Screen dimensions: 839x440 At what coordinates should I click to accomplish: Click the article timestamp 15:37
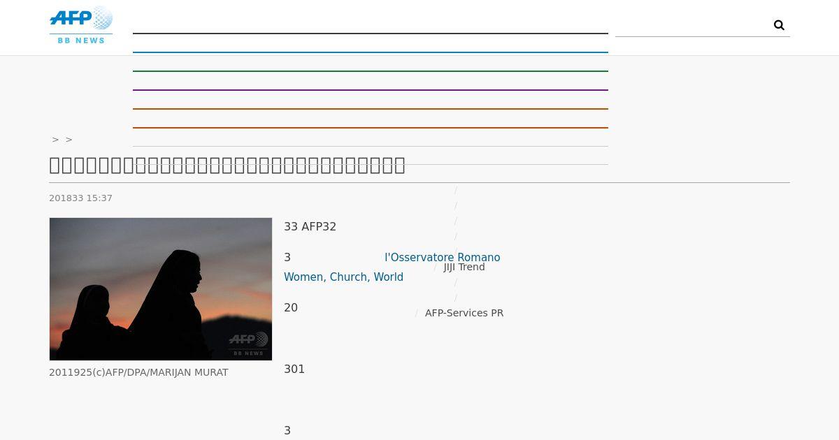(x=99, y=198)
